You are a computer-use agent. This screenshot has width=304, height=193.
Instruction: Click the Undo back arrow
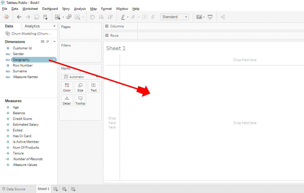point(19,17)
